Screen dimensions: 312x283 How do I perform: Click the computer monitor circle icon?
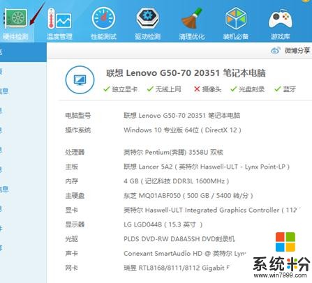[x=80, y=79]
